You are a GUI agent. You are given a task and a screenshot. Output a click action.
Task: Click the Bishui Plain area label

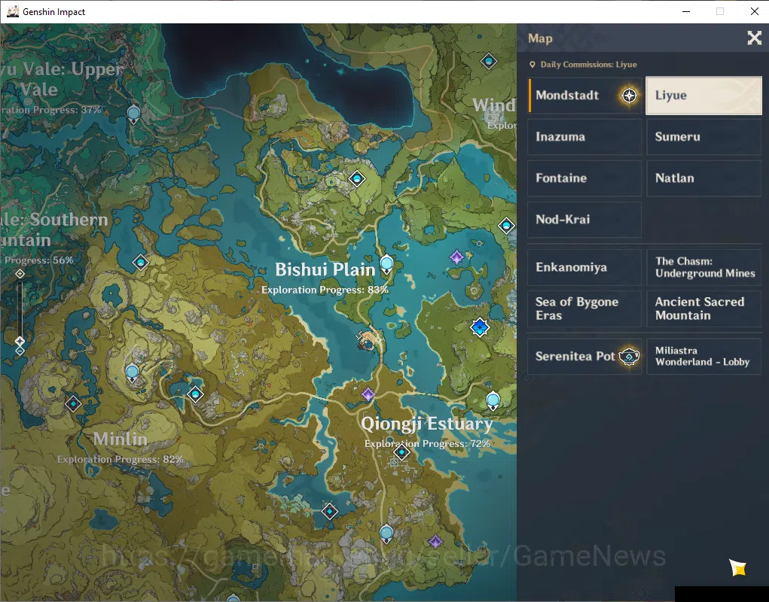click(325, 269)
